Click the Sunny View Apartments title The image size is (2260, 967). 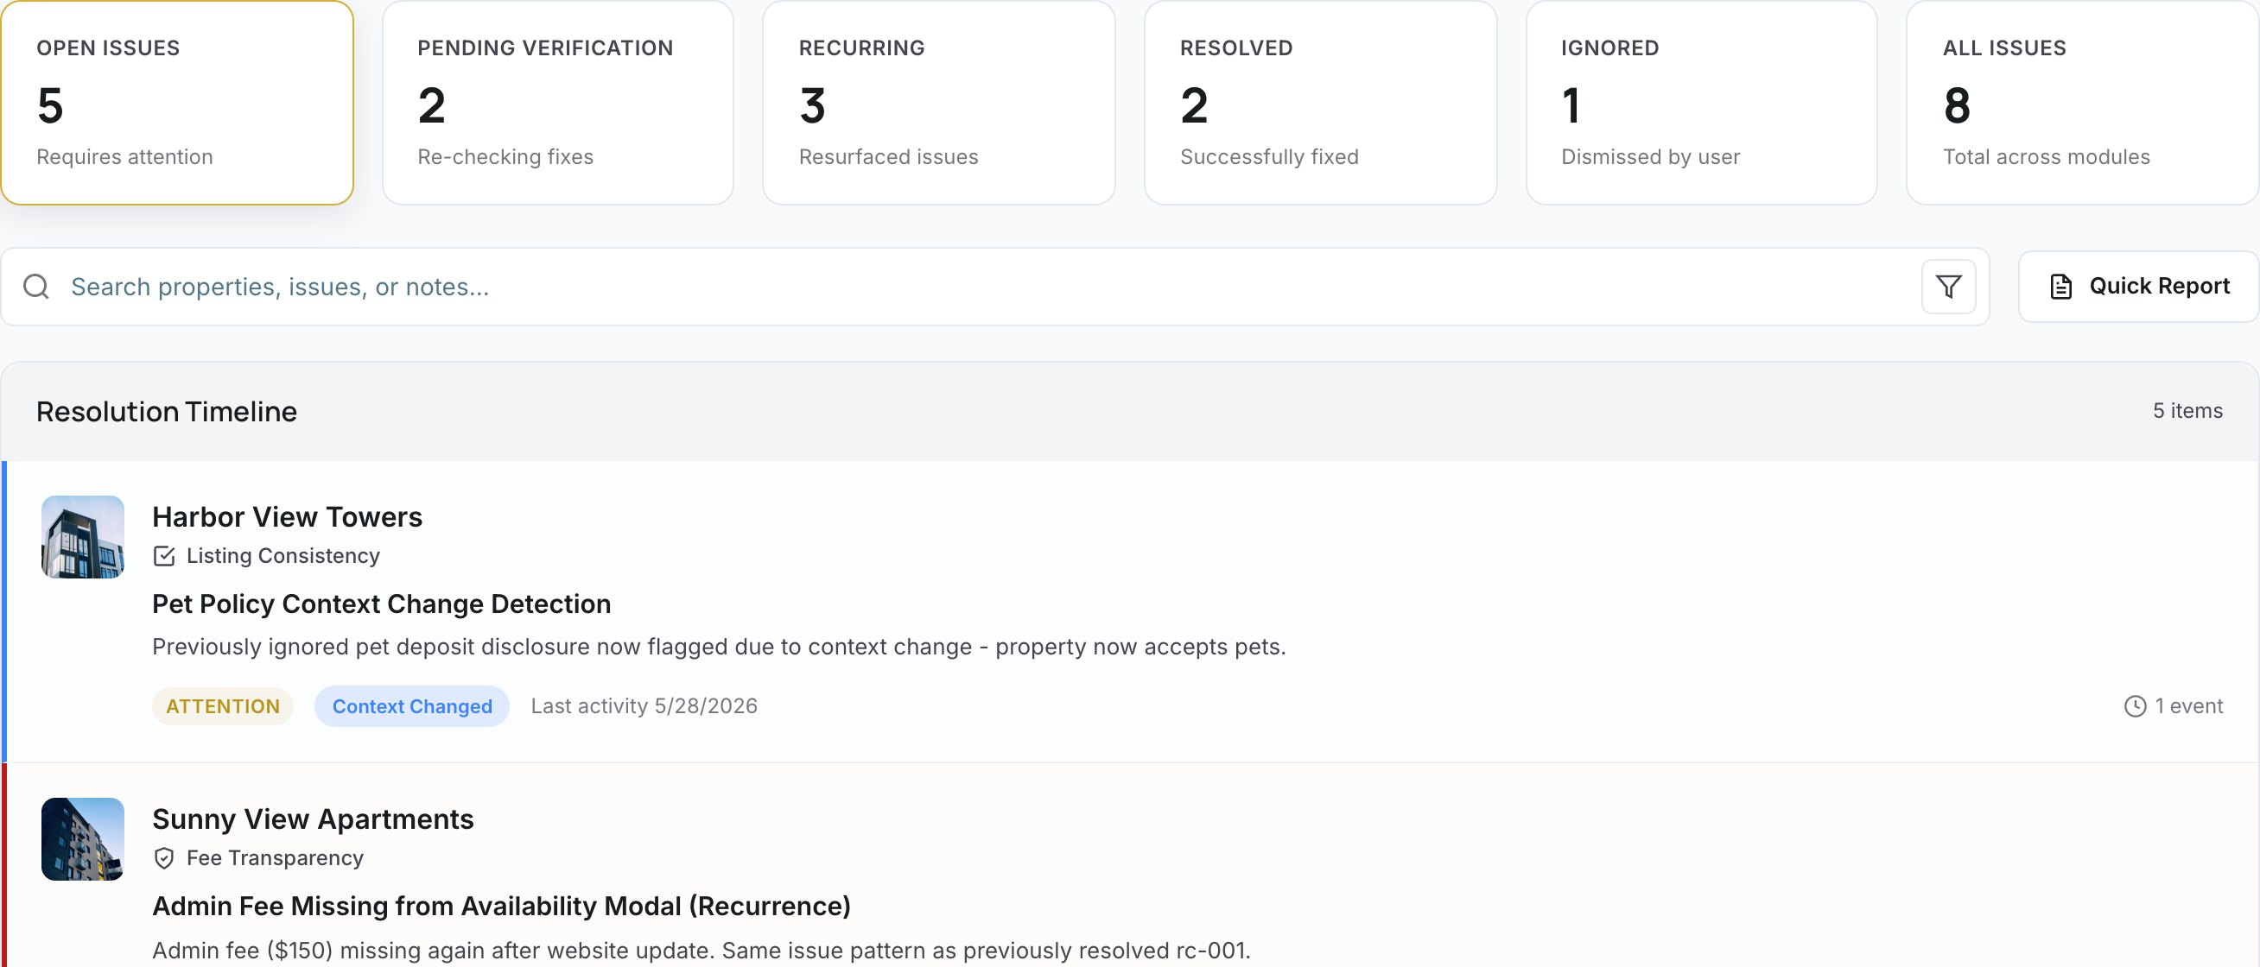[313, 819]
